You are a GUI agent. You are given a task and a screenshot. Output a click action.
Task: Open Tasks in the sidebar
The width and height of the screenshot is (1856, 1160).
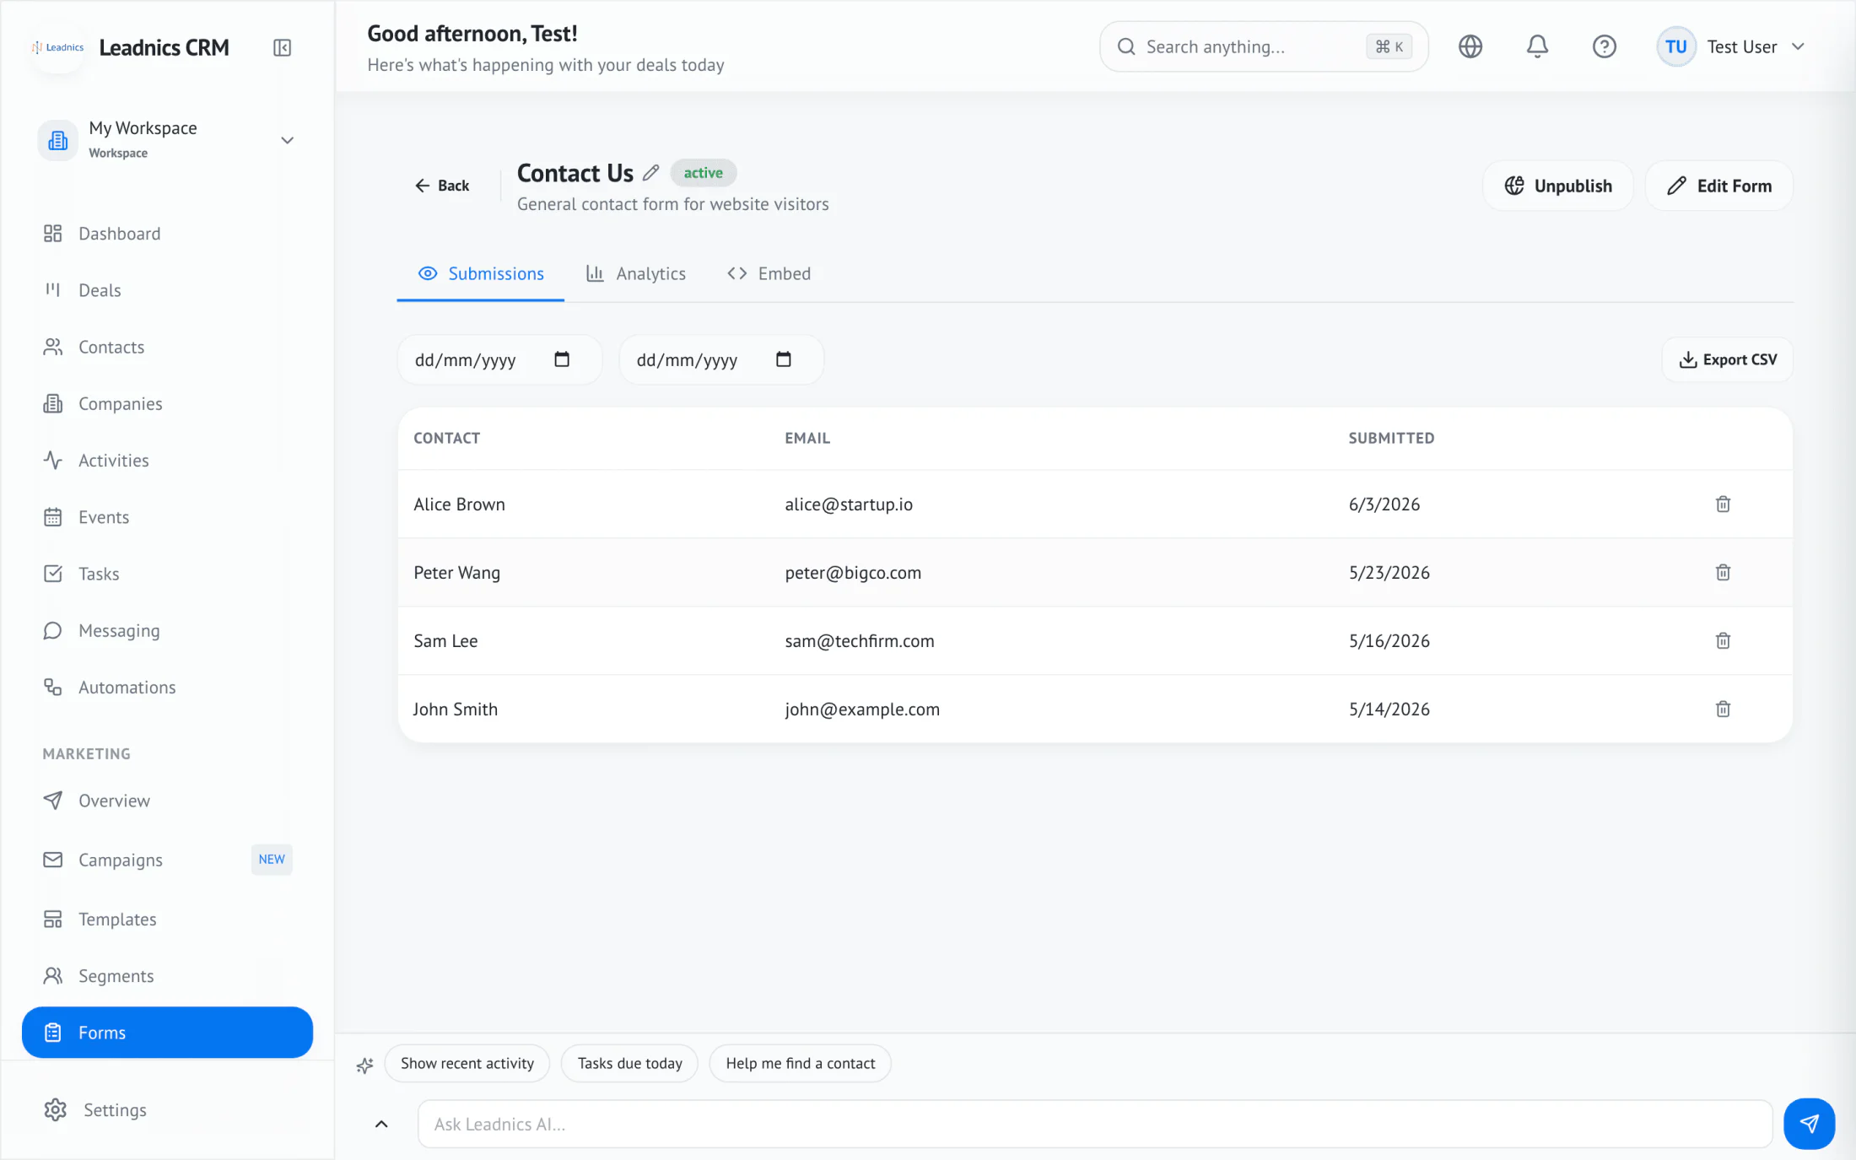point(167,574)
